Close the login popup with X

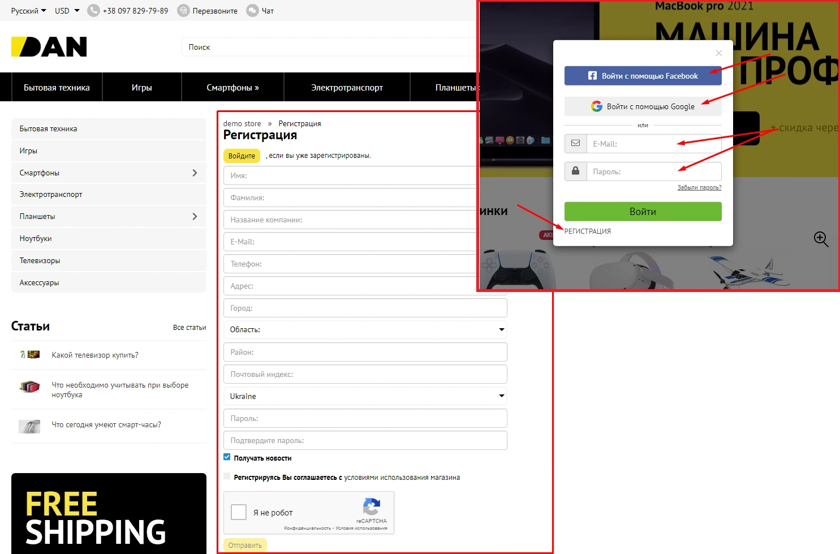pos(718,53)
